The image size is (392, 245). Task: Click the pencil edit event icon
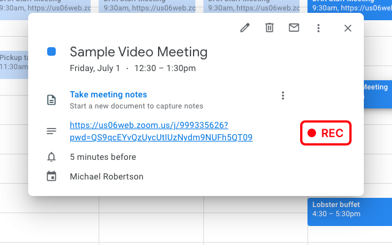(x=245, y=28)
